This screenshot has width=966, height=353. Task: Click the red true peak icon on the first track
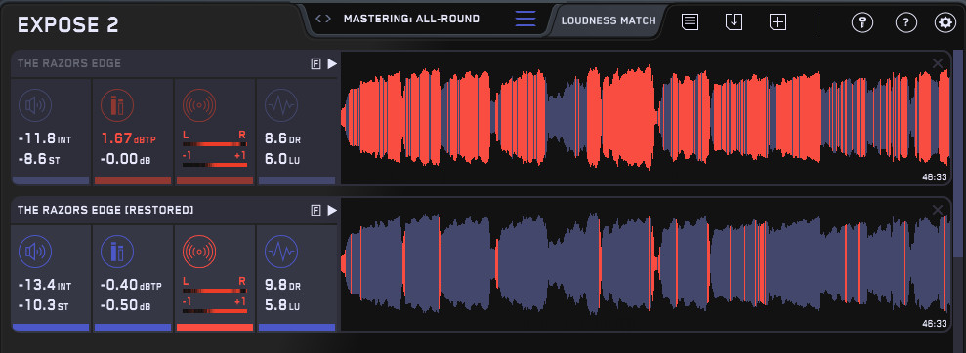pos(117,105)
